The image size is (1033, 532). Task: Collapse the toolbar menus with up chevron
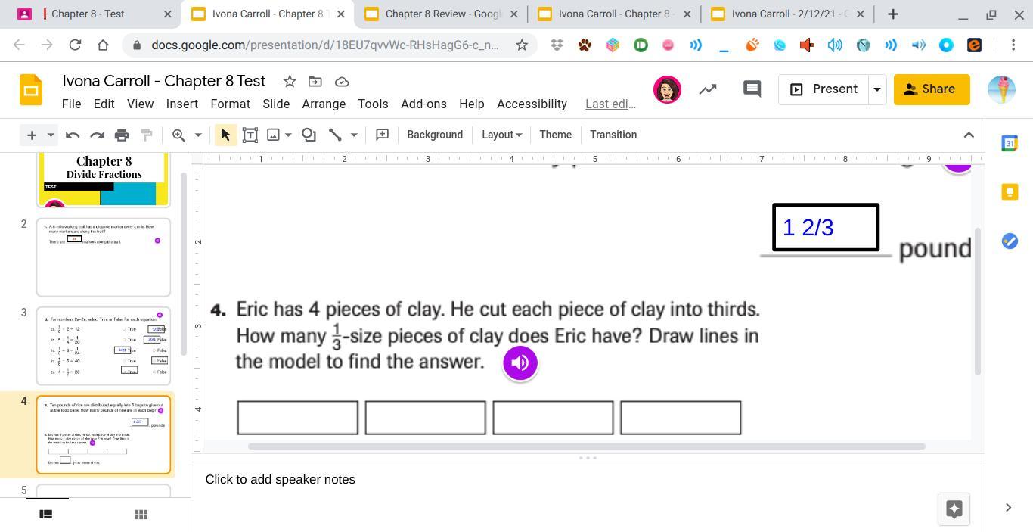pos(969,135)
